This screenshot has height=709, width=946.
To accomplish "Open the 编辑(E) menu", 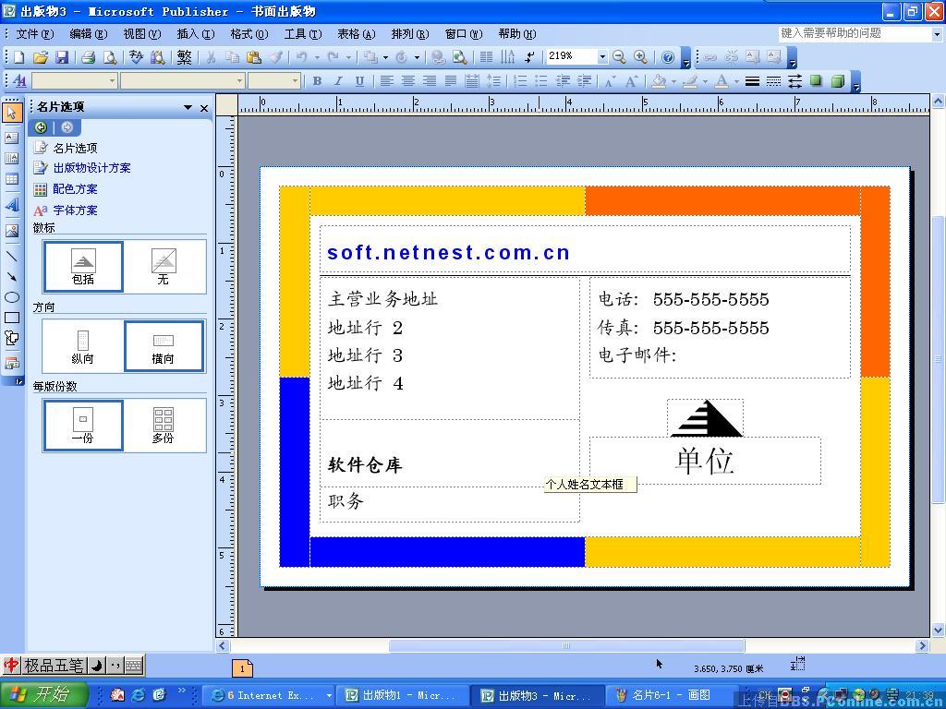I will coord(88,34).
